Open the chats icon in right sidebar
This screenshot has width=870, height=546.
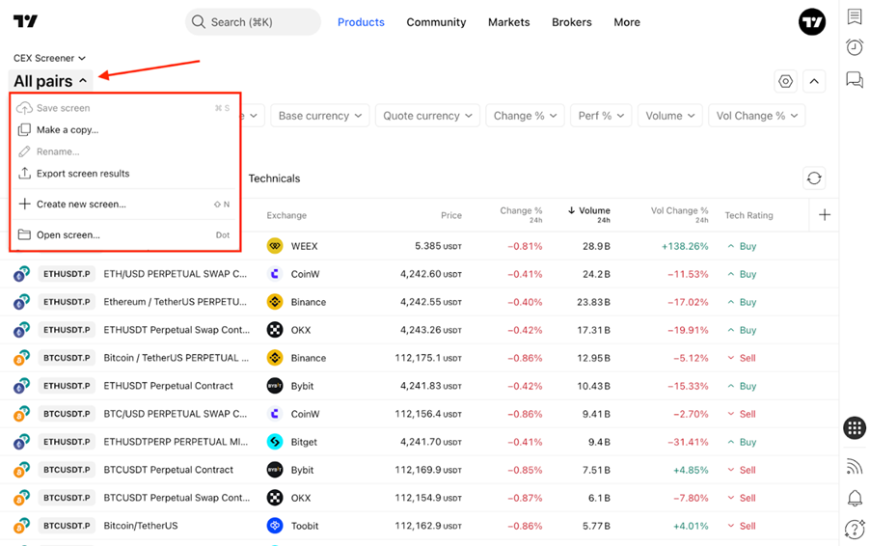coord(855,79)
